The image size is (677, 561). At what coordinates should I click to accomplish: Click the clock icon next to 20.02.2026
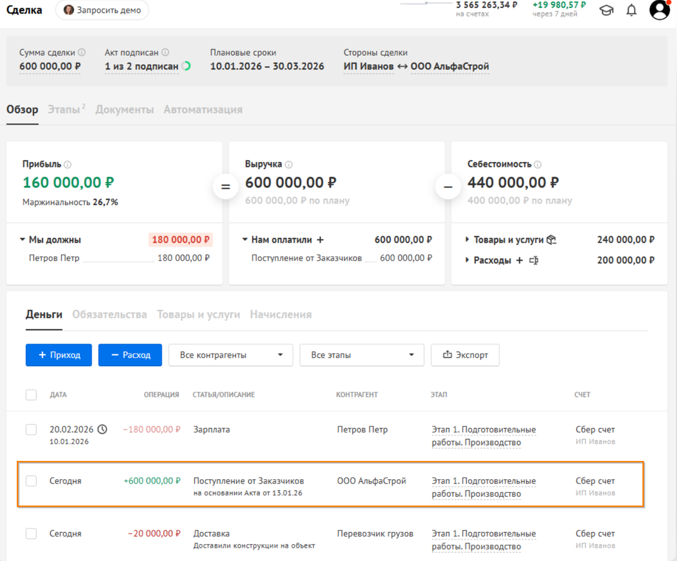coord(102,429)
